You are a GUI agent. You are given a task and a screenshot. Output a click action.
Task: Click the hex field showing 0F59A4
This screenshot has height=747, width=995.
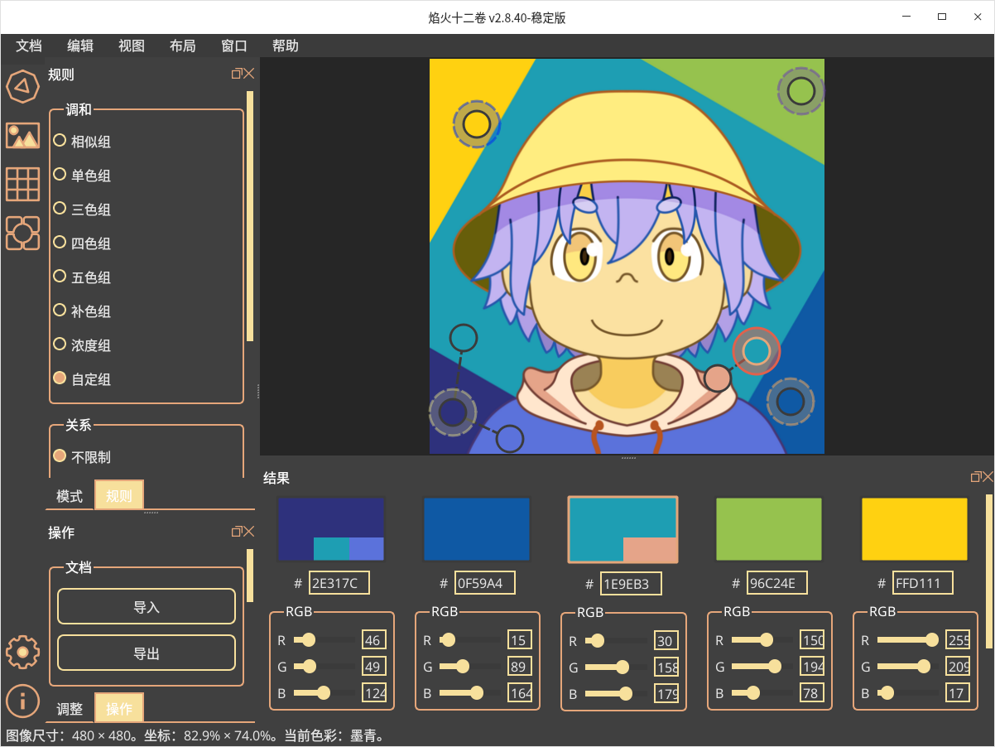click(484, 583)
